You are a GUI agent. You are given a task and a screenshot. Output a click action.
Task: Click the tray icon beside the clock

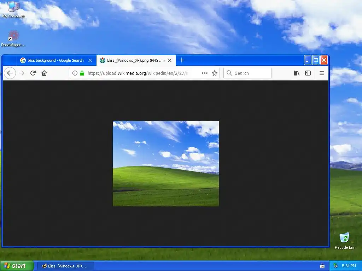point(336,266)
